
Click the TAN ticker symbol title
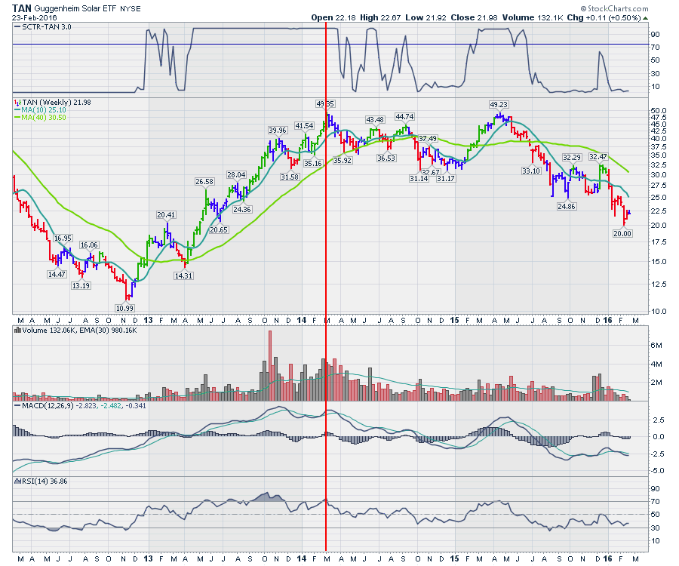(x=23, y=7)
